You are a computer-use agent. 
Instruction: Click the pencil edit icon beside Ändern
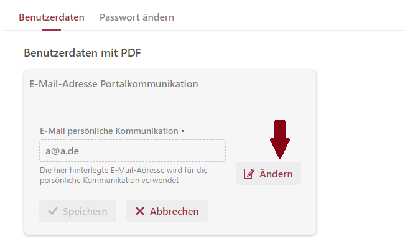249,174
